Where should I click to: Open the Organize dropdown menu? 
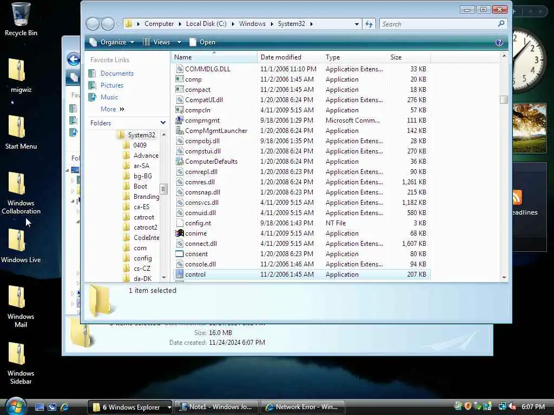[x=111, y=42]
